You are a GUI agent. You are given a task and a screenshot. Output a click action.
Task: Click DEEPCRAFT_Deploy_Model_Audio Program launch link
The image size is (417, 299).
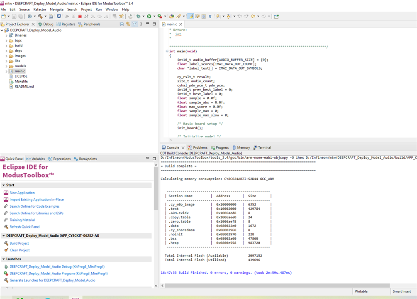click(x=59, y=273)
